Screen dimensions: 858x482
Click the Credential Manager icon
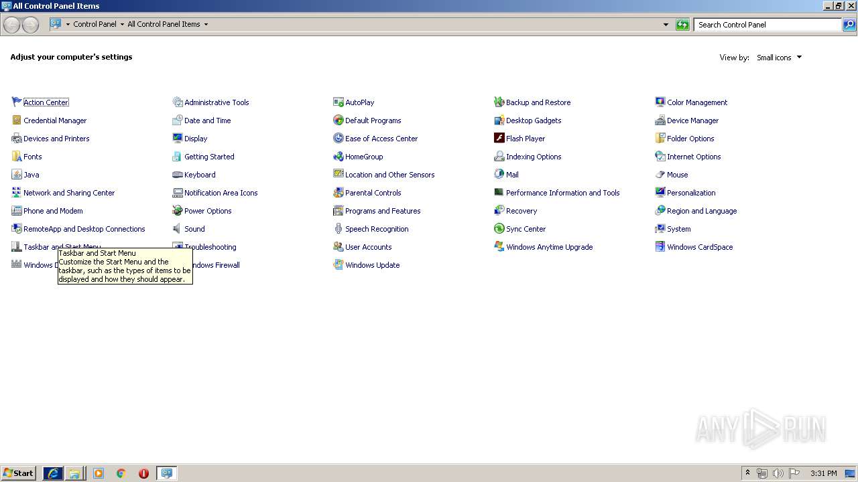point(17,120)
